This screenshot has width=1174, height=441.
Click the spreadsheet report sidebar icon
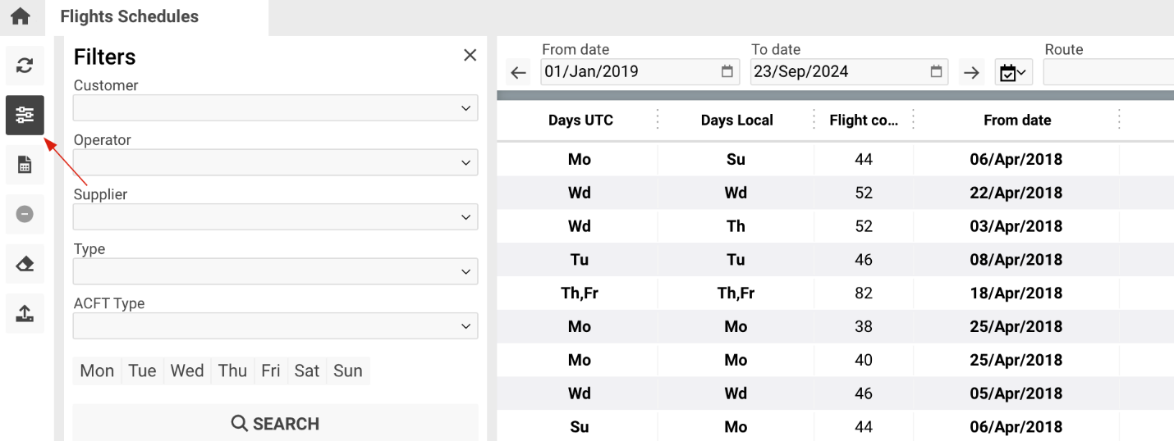click(25, 165)
